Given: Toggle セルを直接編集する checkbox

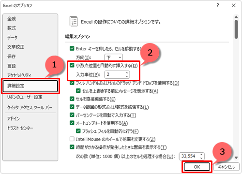Looking at the screenshot, I should click(72, 99).
